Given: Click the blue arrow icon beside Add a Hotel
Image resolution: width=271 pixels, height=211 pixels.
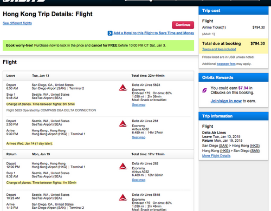Looking at the screenshot, I should click(x=110, y=33).
